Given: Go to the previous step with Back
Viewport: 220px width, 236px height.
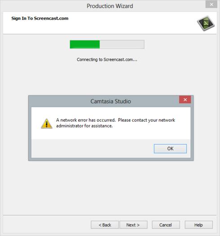Looking at the screenshot, I should click(105, 225).
